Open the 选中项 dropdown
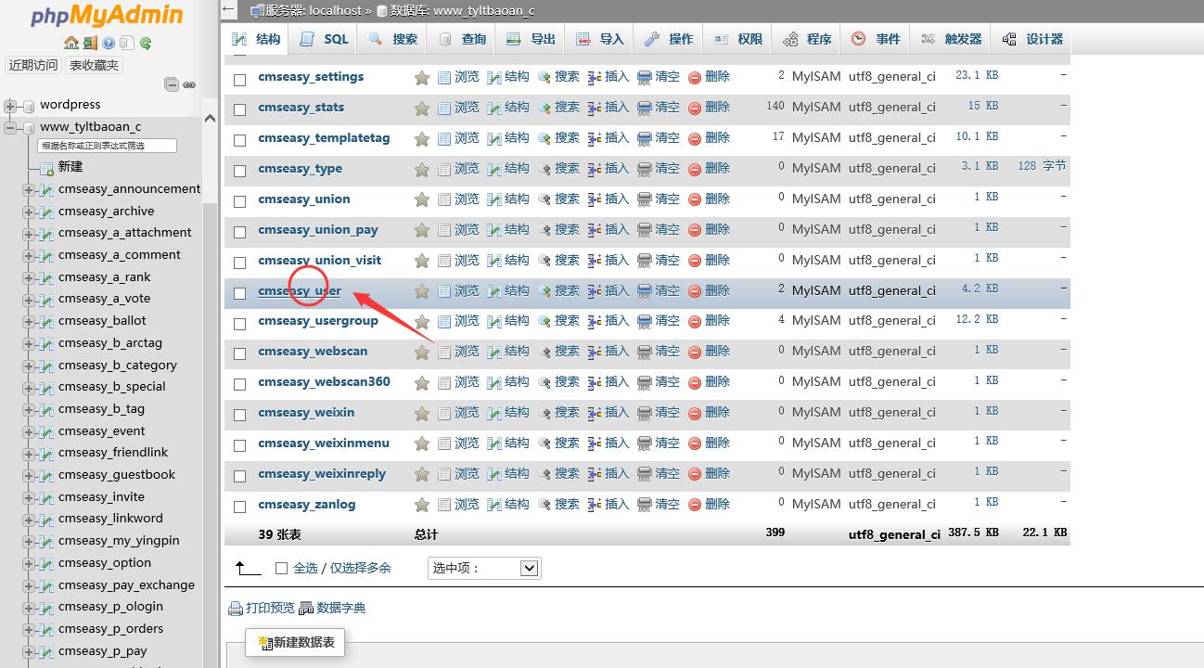Viewport: 1204px width, 668px height. pos(484,568)
